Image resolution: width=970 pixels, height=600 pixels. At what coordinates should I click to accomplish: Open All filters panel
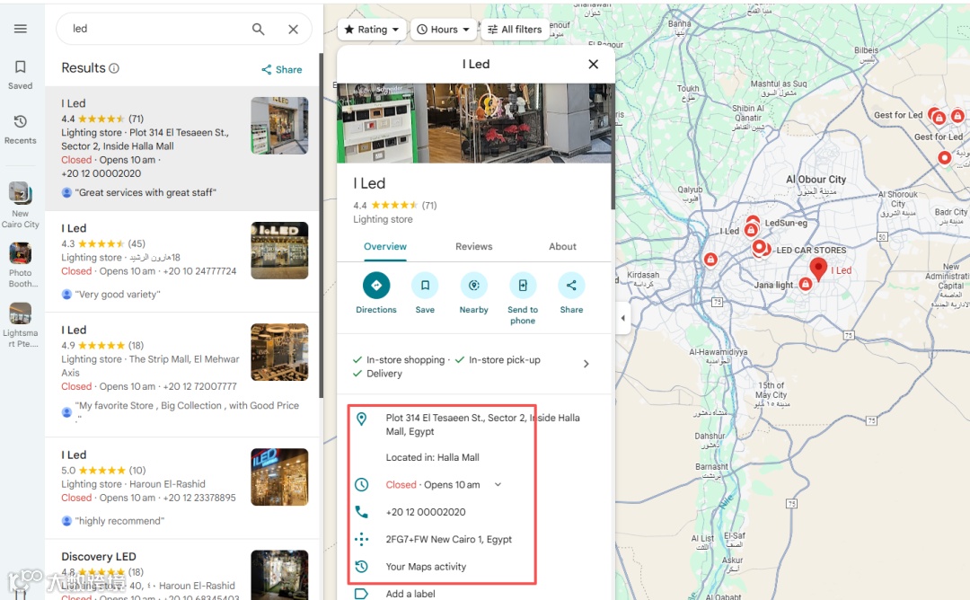point(515,29)
